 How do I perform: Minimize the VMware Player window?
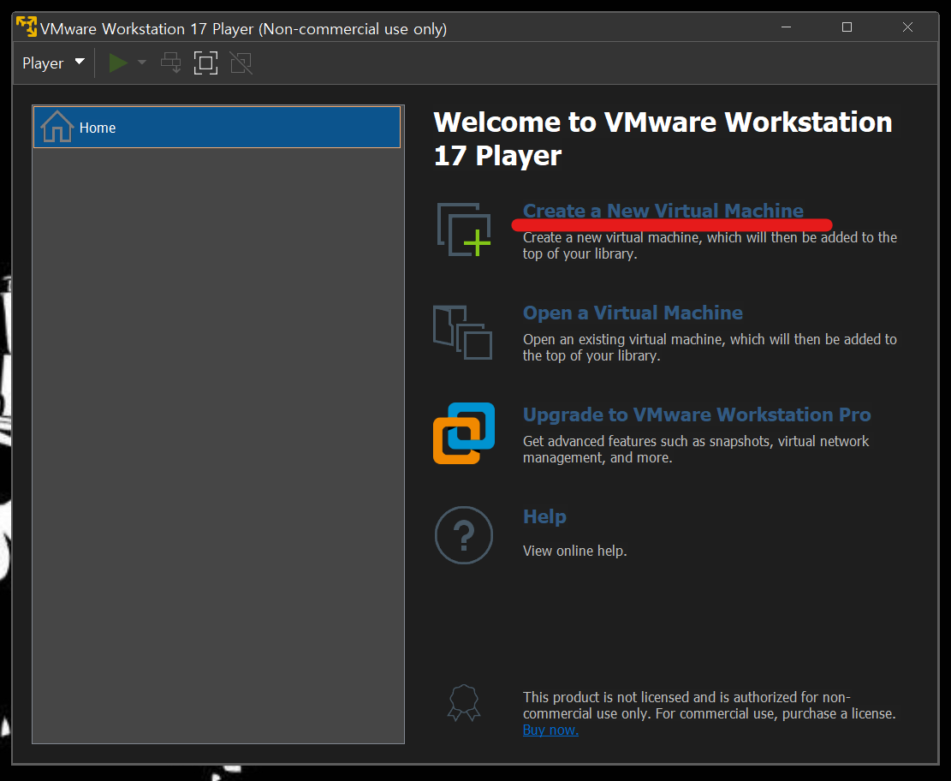(787, 27)
